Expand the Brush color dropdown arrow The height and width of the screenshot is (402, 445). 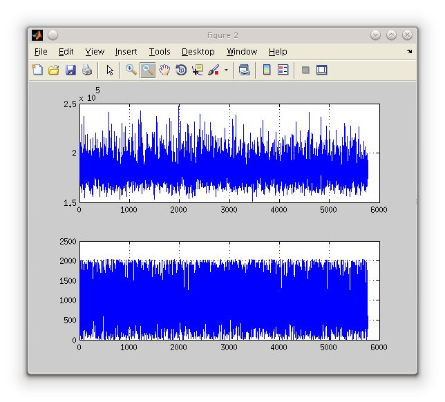226,70
